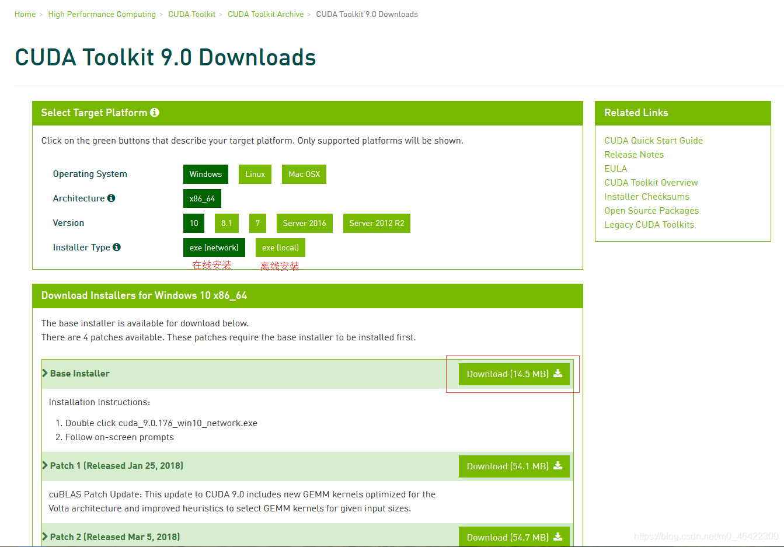Download Patch 1 (54.1 MB)

pyautogui.click(x=514, y=466)
